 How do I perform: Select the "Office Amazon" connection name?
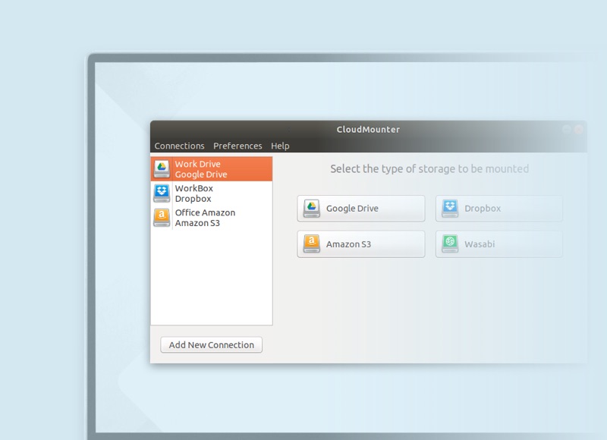click(205, 212)
